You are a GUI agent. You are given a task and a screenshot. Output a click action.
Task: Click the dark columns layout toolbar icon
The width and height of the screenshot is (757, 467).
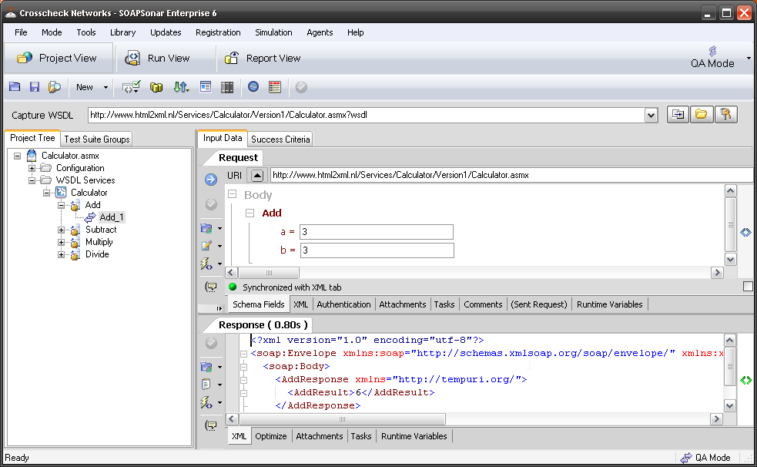227,87
